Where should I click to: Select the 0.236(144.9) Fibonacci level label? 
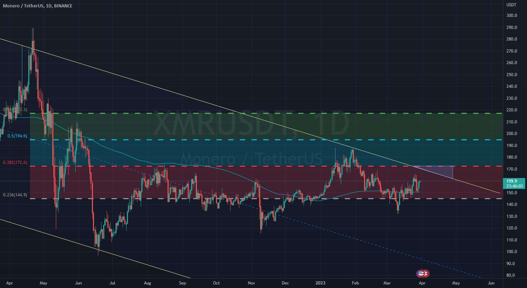pyautogui.click(x=15, y=195)
